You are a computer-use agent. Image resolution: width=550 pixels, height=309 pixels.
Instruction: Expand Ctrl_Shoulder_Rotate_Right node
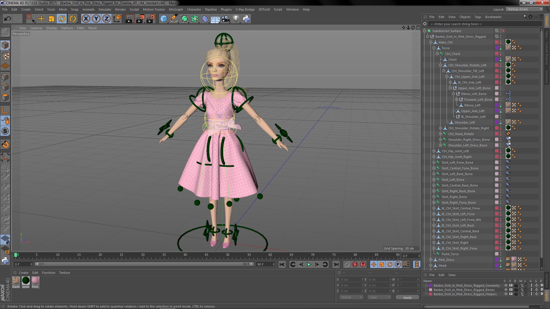pos(441,128)
